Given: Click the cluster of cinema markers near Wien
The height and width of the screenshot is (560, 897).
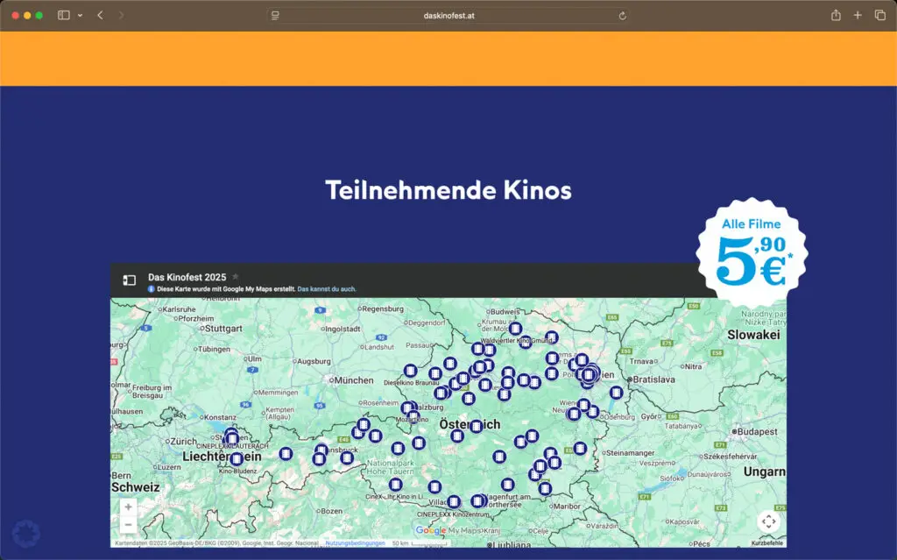Looking at the screenshot, I should tap(589, 374).
